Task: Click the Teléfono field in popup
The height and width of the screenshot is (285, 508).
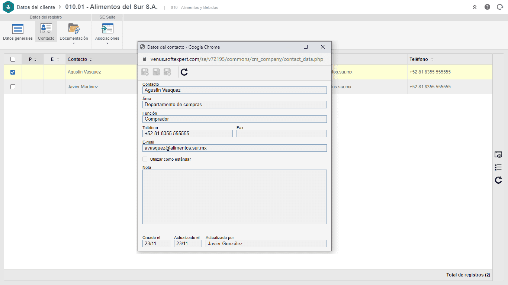Action: pyautogui.click(x=187, y=134)
